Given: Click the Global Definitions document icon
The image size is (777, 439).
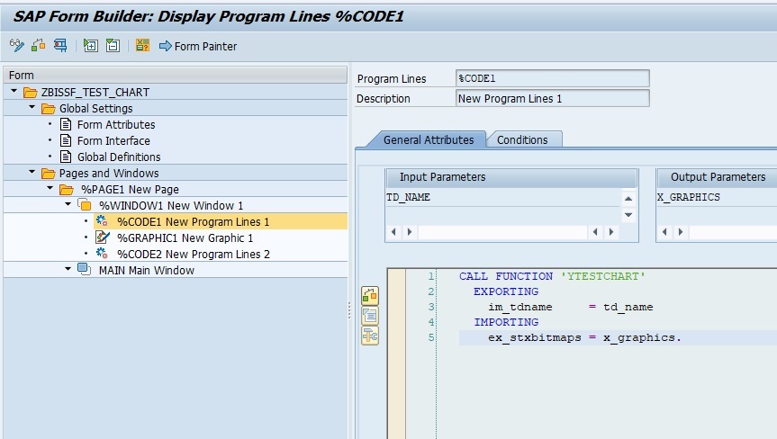Looking at the screenshot, I should pyautogui.click(x=66, y=157).
